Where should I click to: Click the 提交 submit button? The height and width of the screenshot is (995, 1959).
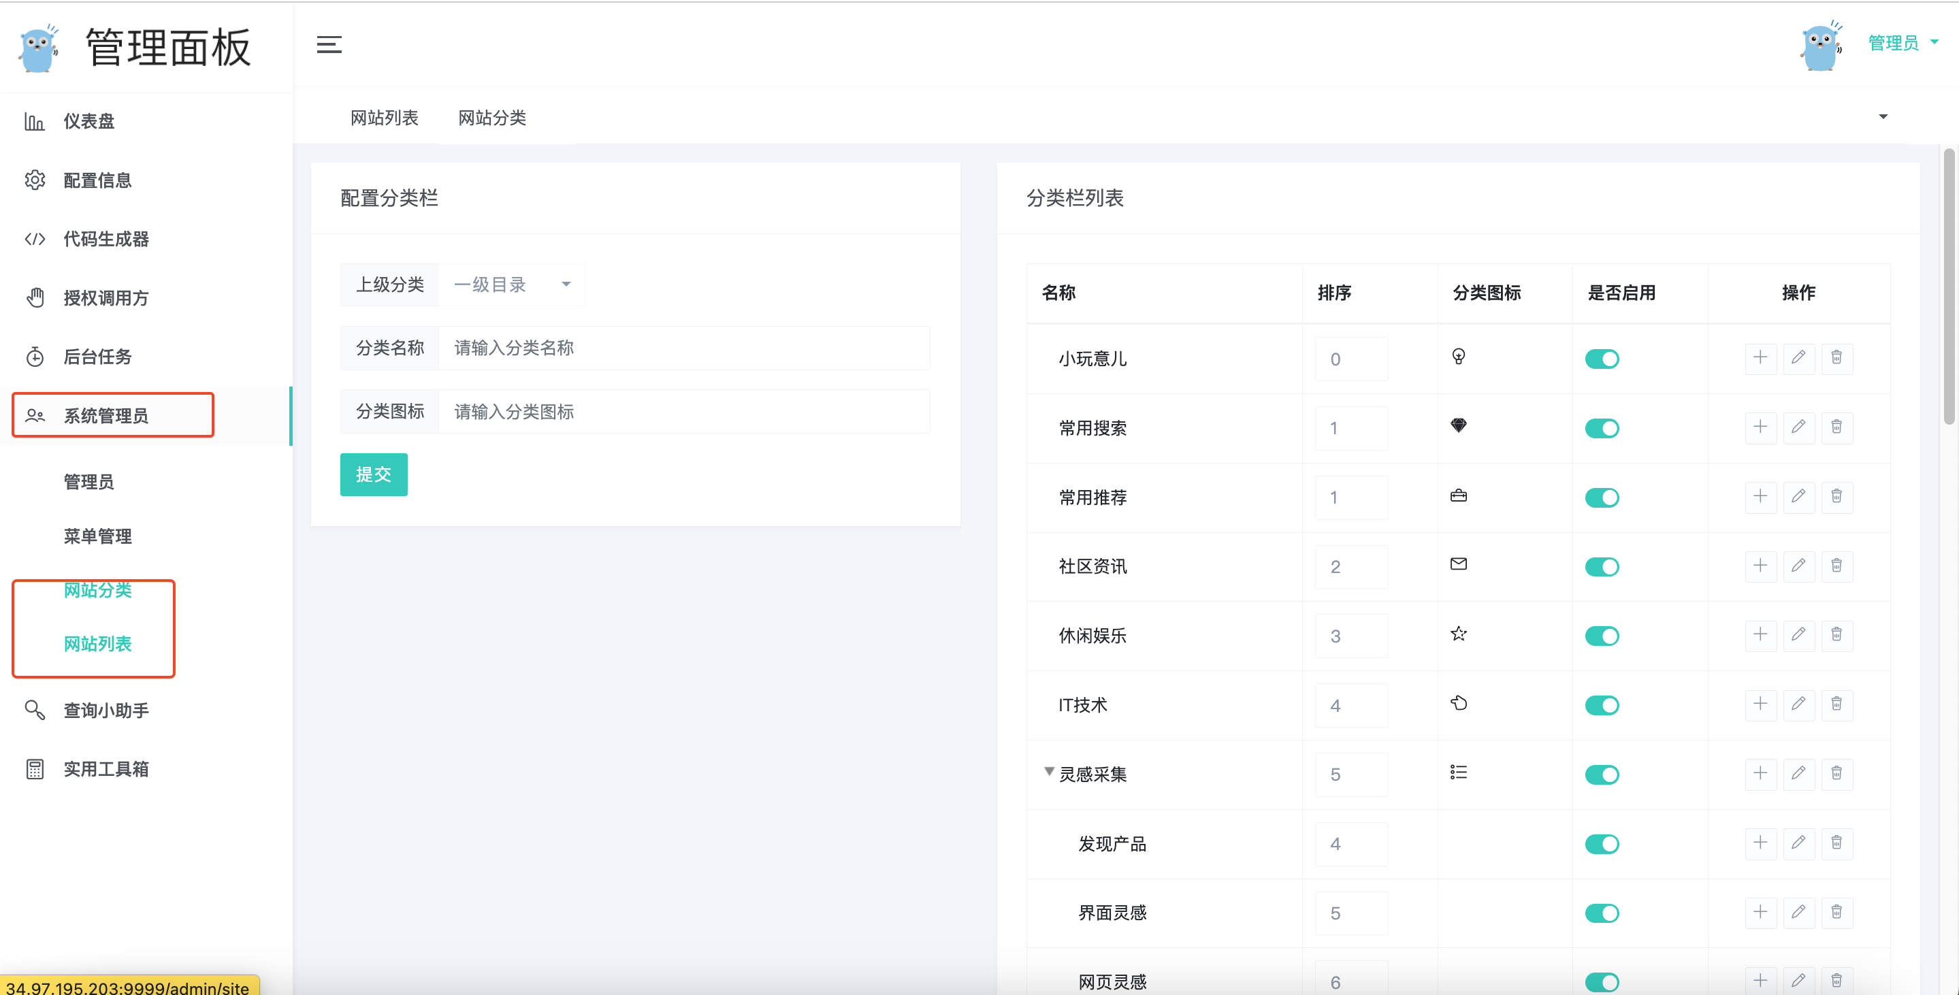[374, 474]
